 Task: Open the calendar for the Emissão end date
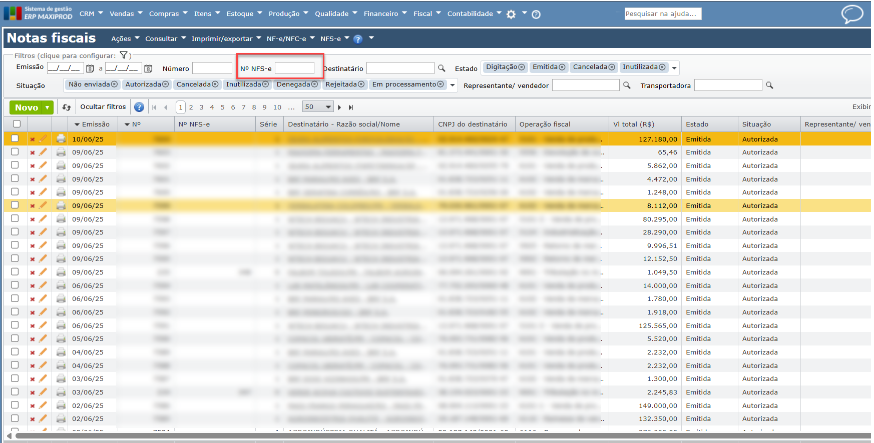(x=148, y=68)
